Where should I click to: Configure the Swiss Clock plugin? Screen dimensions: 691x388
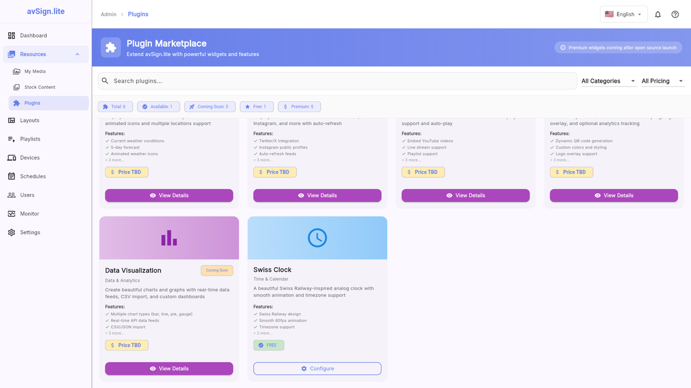tap(317, 369)
